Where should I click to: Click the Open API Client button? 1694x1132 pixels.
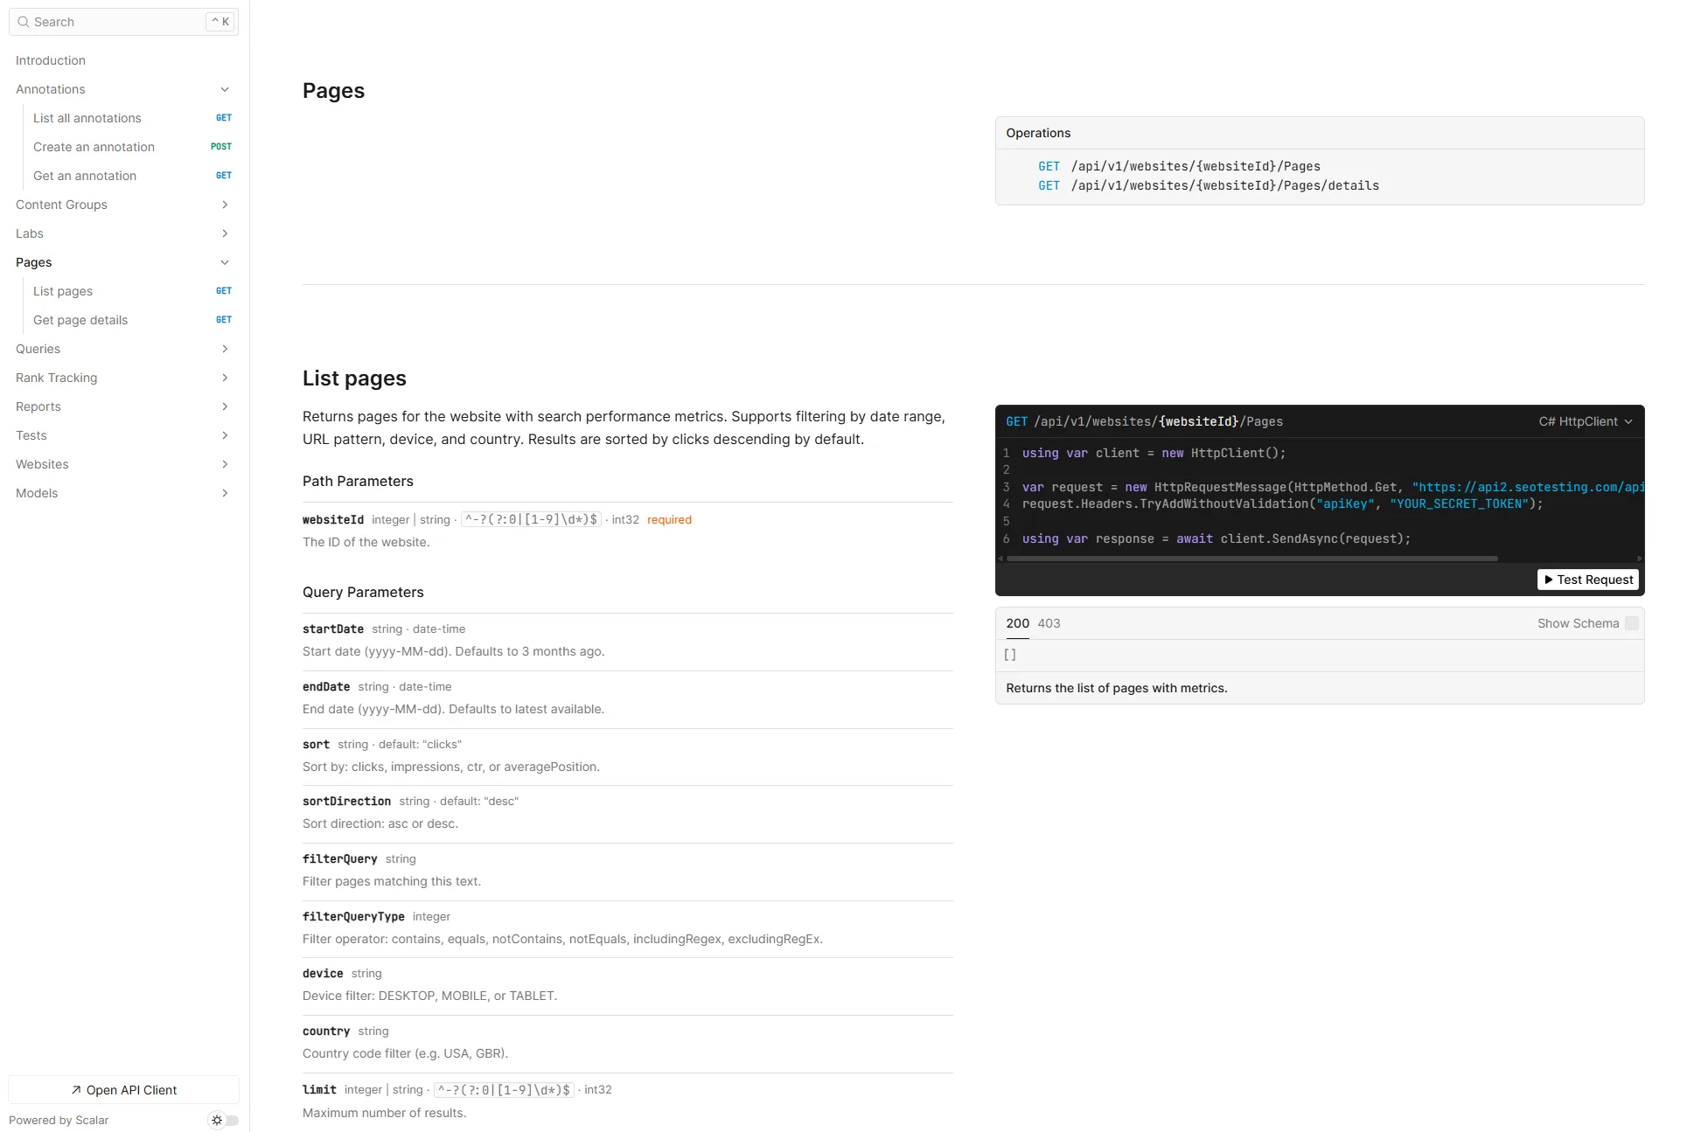[123, 1090]
